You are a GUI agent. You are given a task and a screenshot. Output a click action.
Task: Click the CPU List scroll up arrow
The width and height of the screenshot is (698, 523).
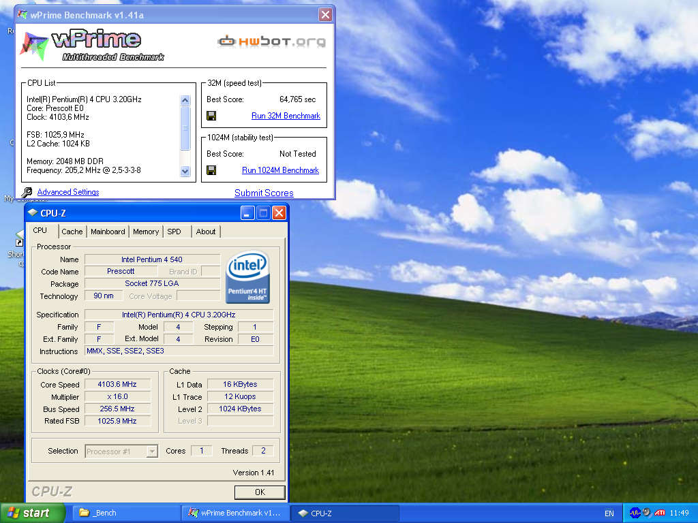coord(185,100)
